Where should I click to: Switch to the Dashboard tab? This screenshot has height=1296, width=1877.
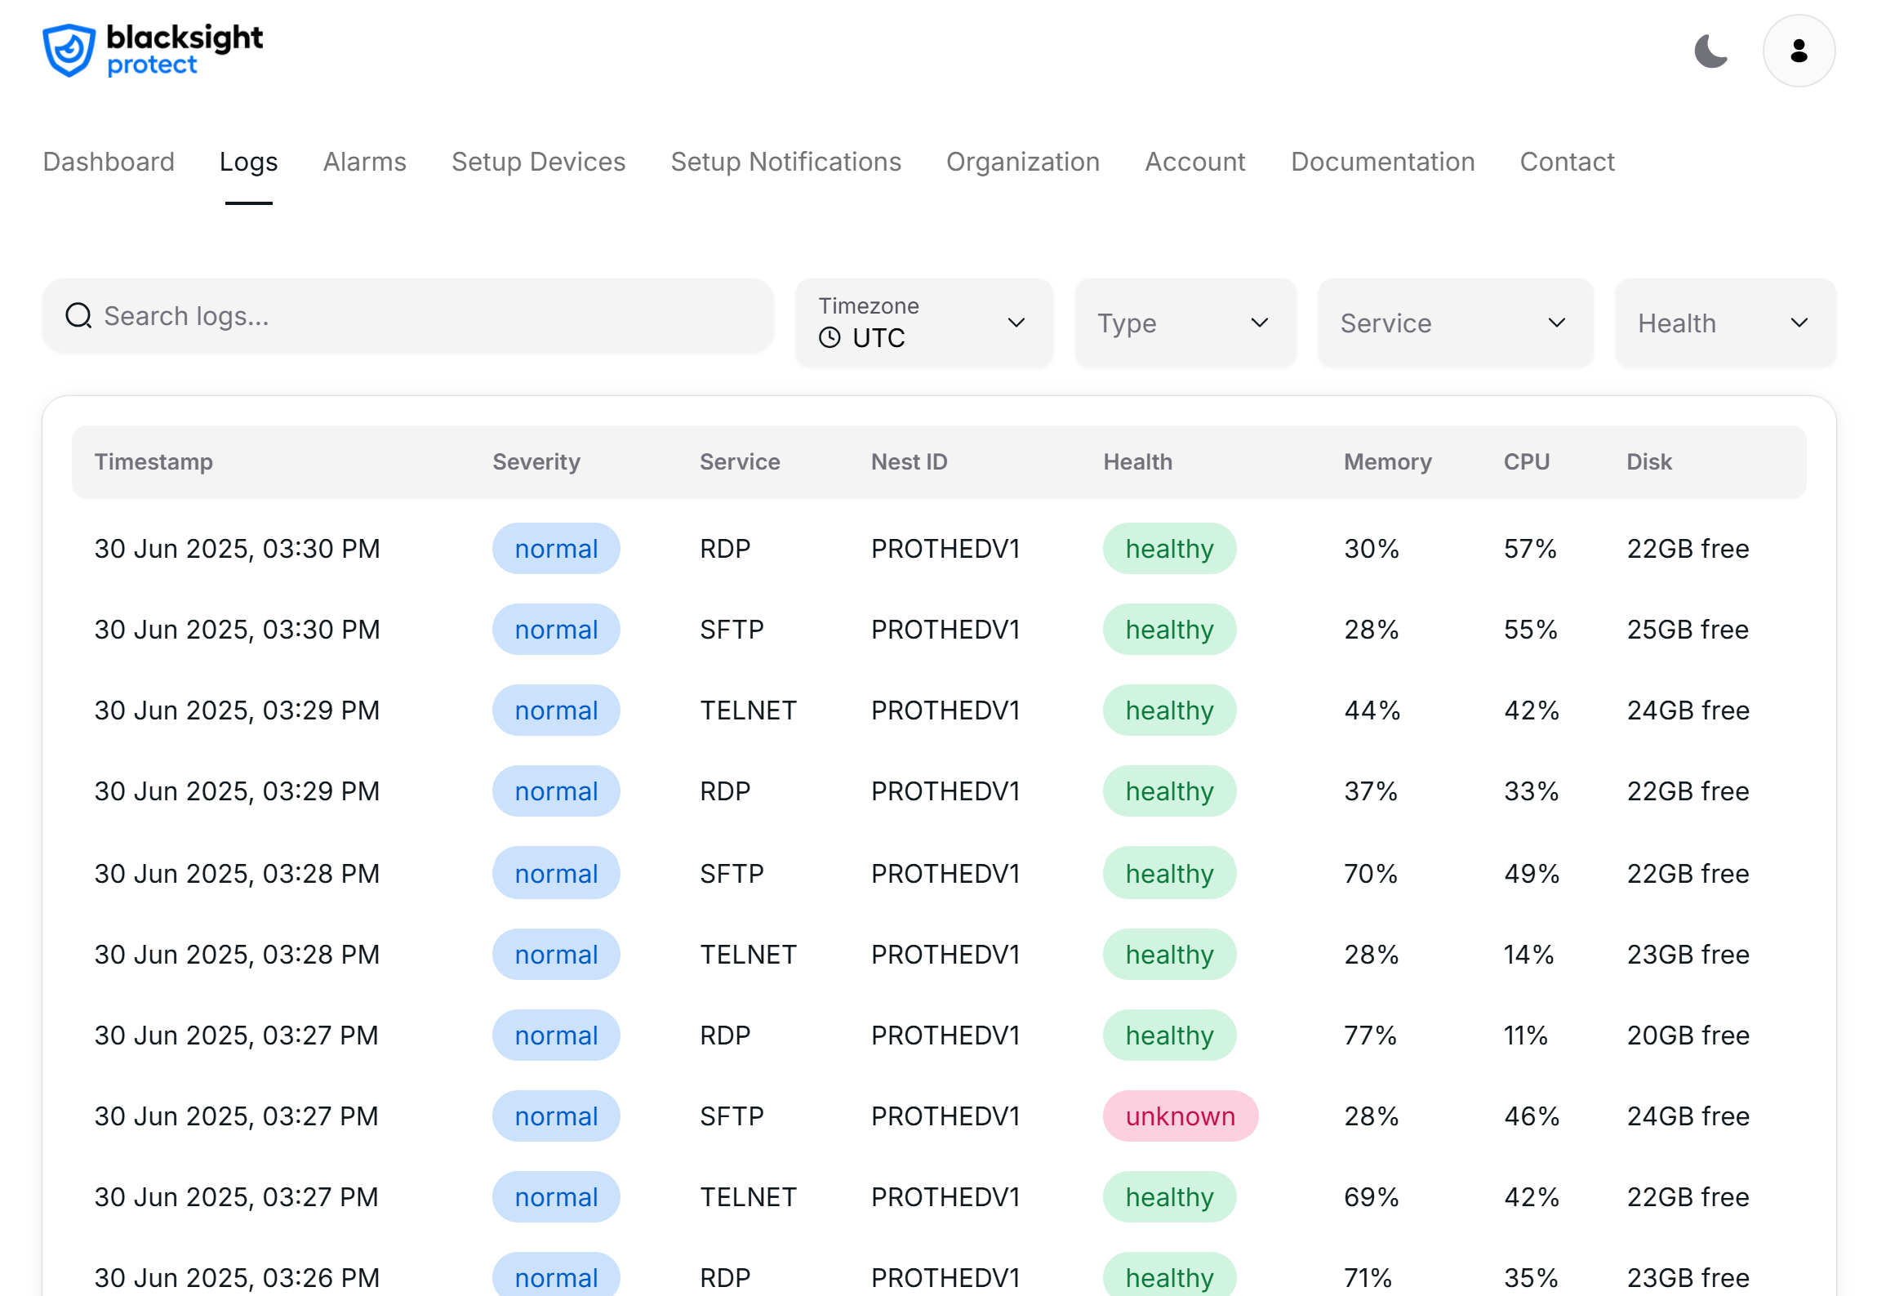109,162
